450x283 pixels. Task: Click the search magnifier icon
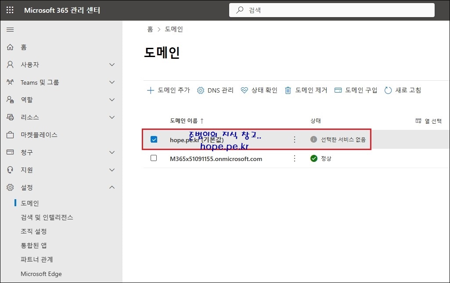[x=240, y=10]
